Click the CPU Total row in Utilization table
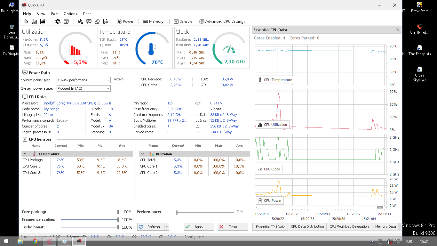Image resolution: width=437 pixels, height=246 pixels. coord(195,160)
